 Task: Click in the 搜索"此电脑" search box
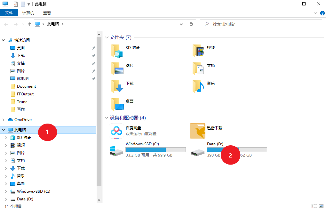click(x=261, y=24)
